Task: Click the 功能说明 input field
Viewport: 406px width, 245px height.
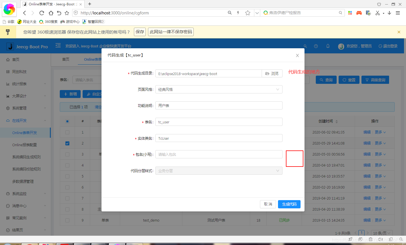Action: click(219, 106)
